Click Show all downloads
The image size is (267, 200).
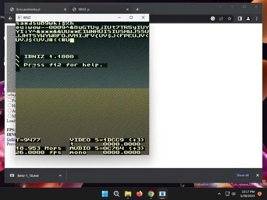pyautogui.click(x=242, y=175)
